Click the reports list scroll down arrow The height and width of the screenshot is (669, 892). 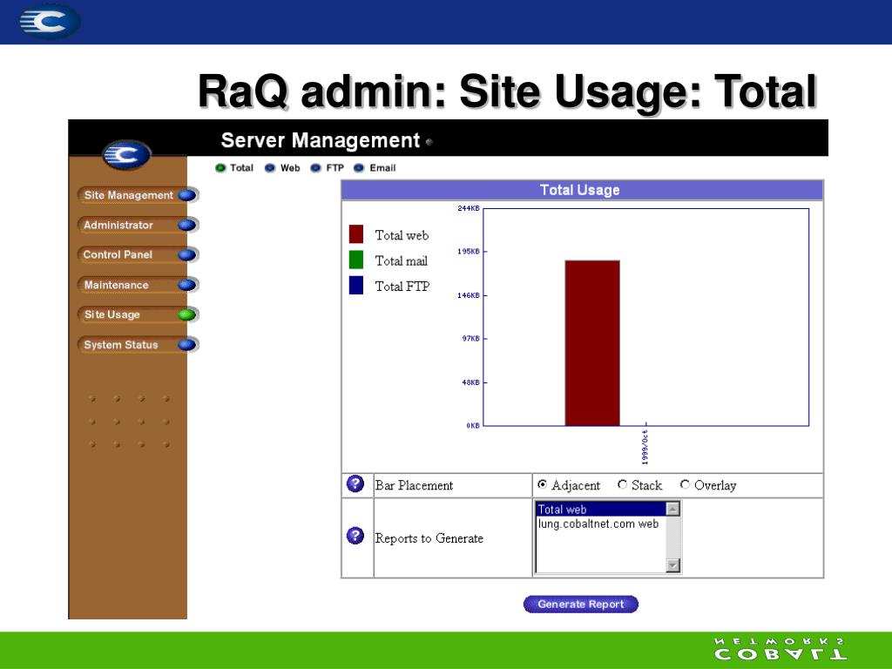pos(673,564)
